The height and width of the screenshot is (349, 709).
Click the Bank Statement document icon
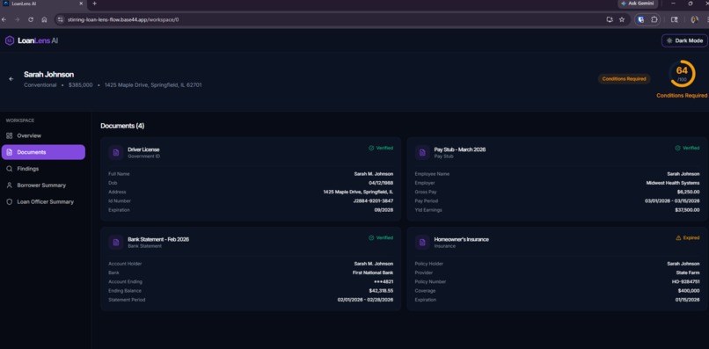(116, 243)
